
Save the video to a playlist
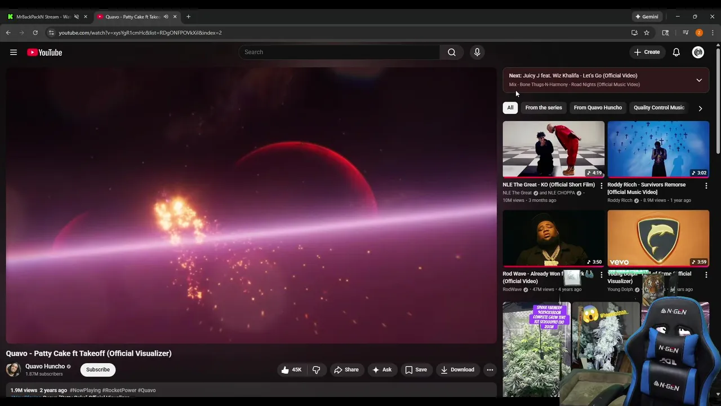[416, 370]
